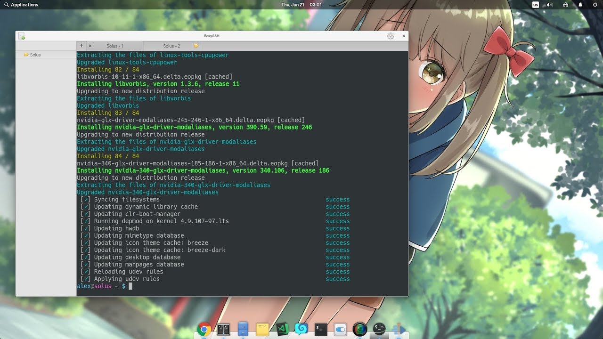Image resolution: width=603 pixels, height=339 pixels.
Task: Click 'Installing 83 / 84' line
Action: tap(108, 113)
